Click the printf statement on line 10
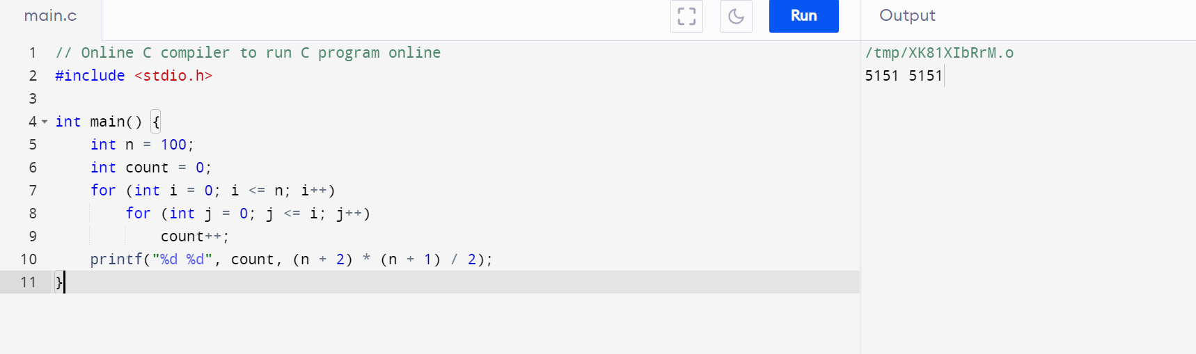 point(291,259)
